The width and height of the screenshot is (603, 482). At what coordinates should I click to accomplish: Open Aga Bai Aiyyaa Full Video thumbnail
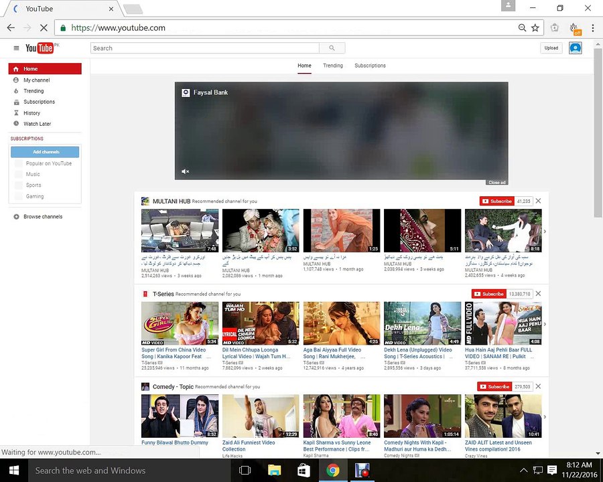[x=342, y=323]
